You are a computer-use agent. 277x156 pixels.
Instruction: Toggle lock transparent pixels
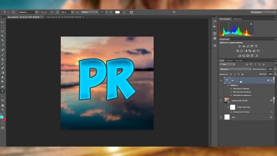231,74
